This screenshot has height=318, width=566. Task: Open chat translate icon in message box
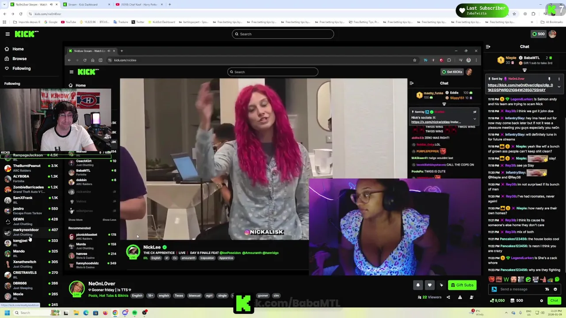[547, 289]
